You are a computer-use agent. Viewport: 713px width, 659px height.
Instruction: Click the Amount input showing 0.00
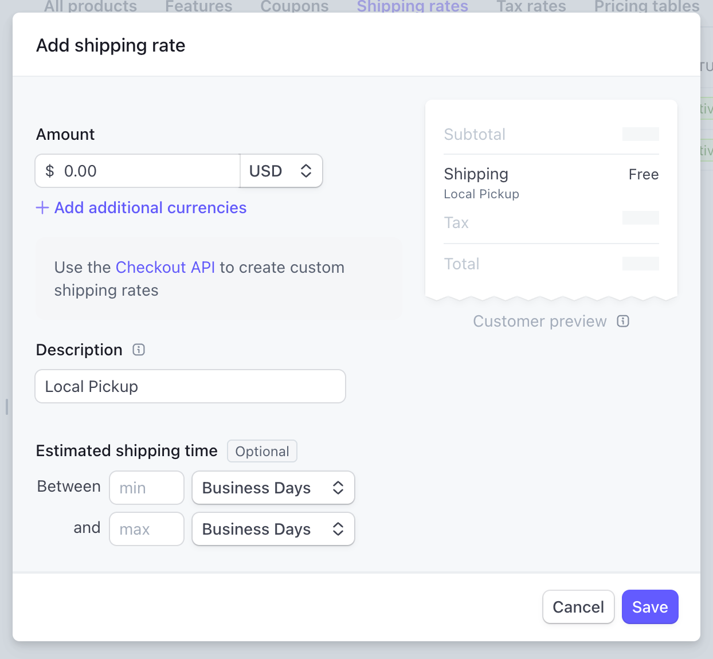(x=138, y=171)
